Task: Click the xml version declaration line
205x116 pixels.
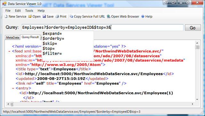Action: (x=69, y=46)
